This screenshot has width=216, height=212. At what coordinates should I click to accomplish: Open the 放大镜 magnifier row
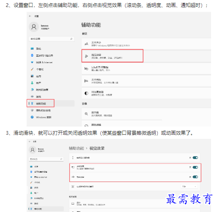146,114
